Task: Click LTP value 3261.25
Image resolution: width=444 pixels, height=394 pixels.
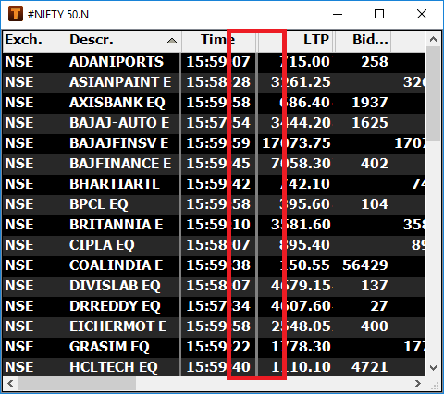Action: coord(301,82)
